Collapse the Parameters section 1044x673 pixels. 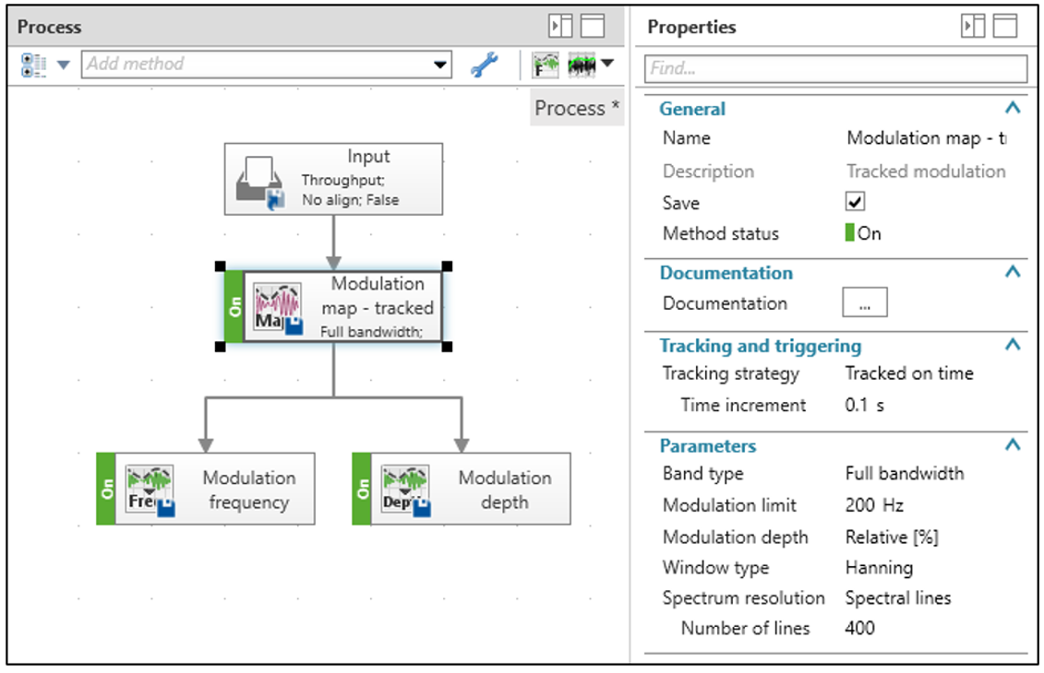coord(1013,445)
